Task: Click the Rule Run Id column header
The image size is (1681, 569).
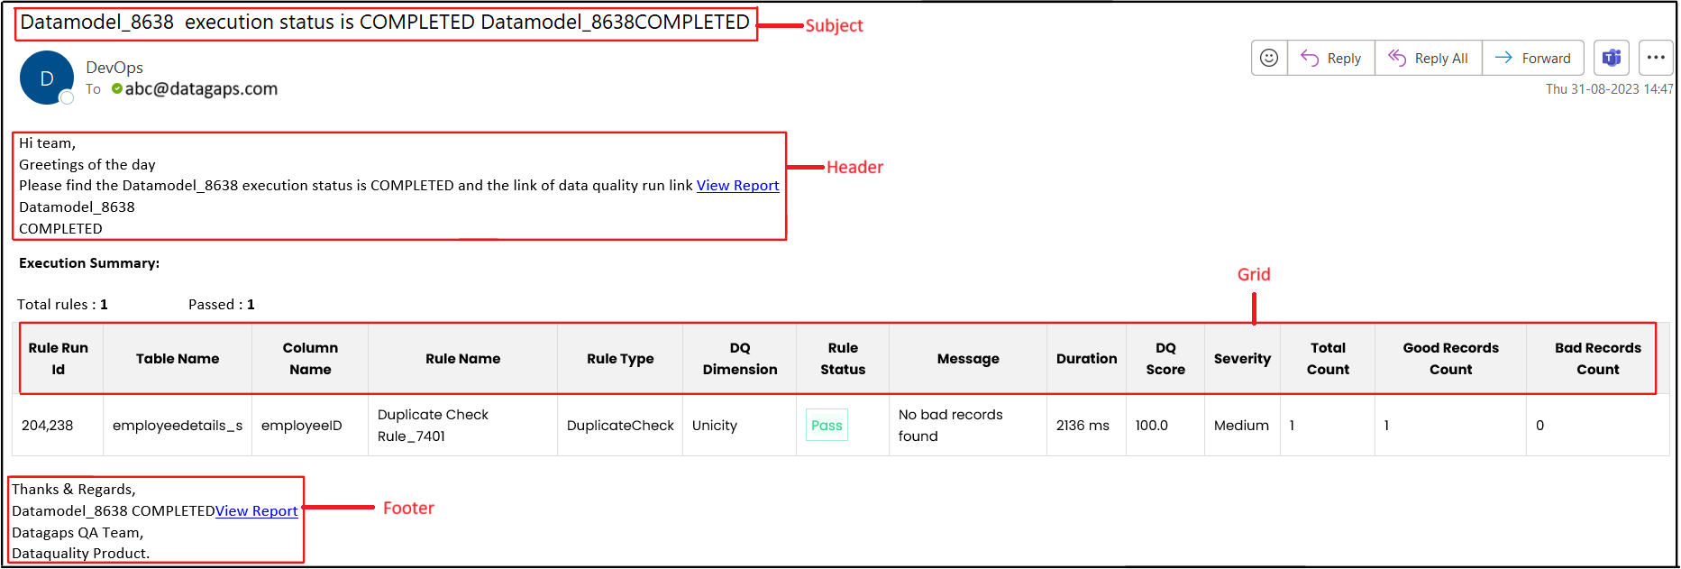Action: (x=59, y=358)
